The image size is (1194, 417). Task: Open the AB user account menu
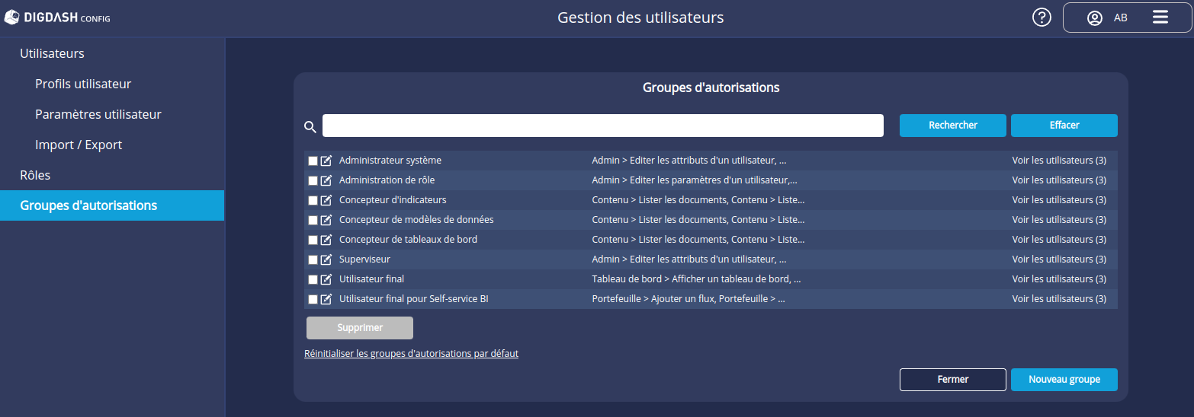click(x=1107, y=18)
